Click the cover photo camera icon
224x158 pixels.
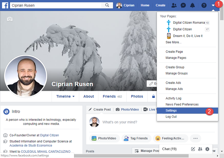(x=10, y=19)
